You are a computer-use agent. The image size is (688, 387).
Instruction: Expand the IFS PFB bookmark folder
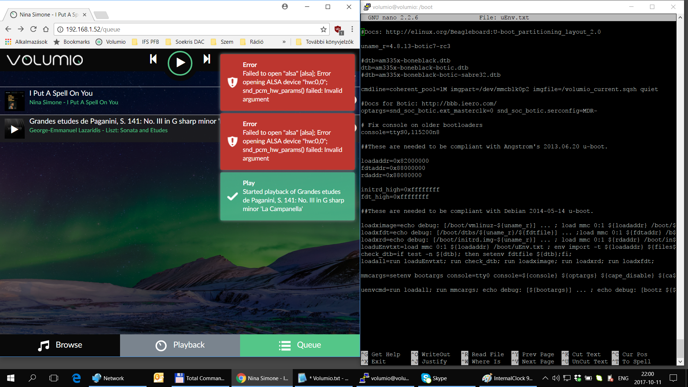tap(145, 42)
